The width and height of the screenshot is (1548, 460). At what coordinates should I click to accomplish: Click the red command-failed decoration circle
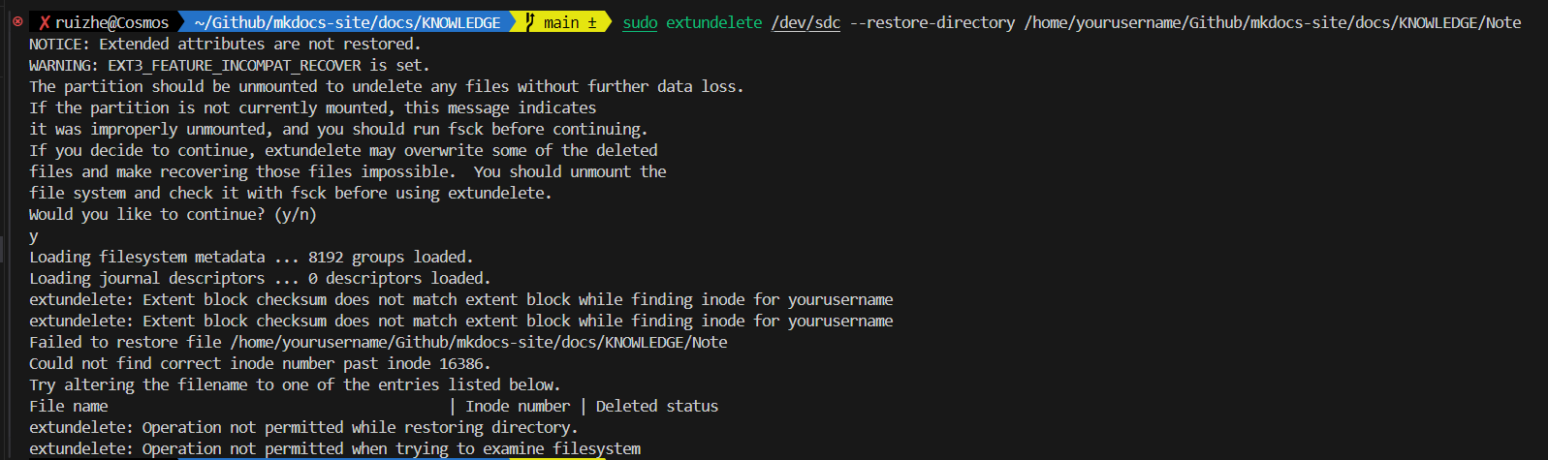(17, 21)
